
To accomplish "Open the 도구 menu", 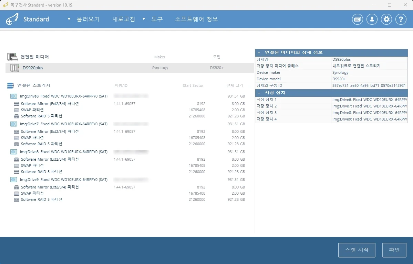I will 157,19.
